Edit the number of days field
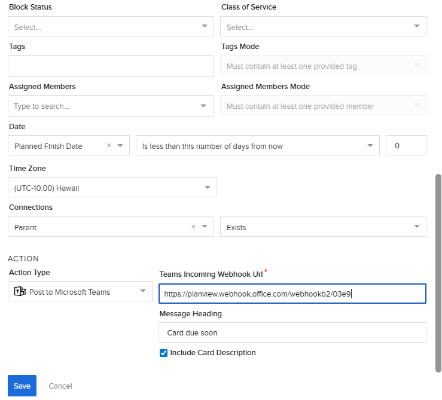 tap(406, 145)
